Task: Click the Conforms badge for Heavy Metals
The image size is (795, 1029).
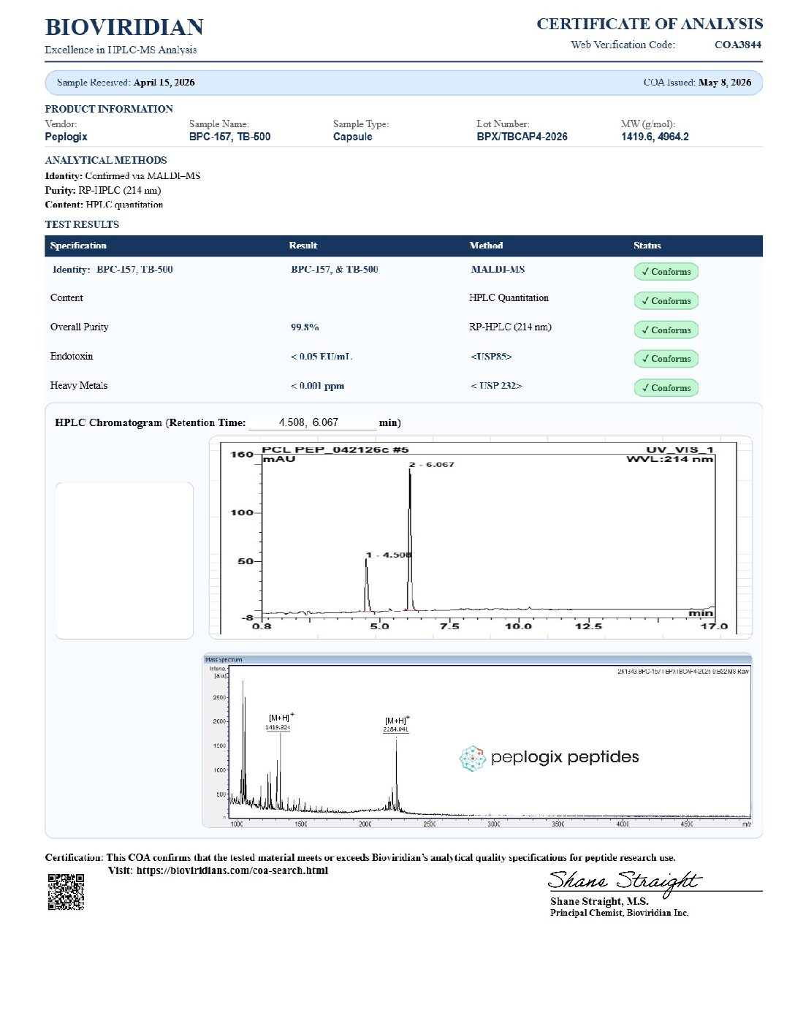Action: [x=666, y=387]
